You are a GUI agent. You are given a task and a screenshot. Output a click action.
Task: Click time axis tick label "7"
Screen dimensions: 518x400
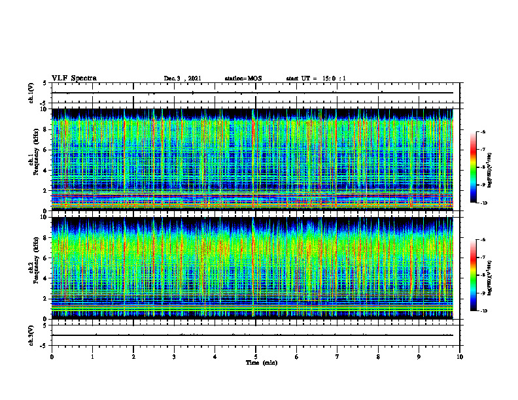pyautogui.click(x=337, y=357)
